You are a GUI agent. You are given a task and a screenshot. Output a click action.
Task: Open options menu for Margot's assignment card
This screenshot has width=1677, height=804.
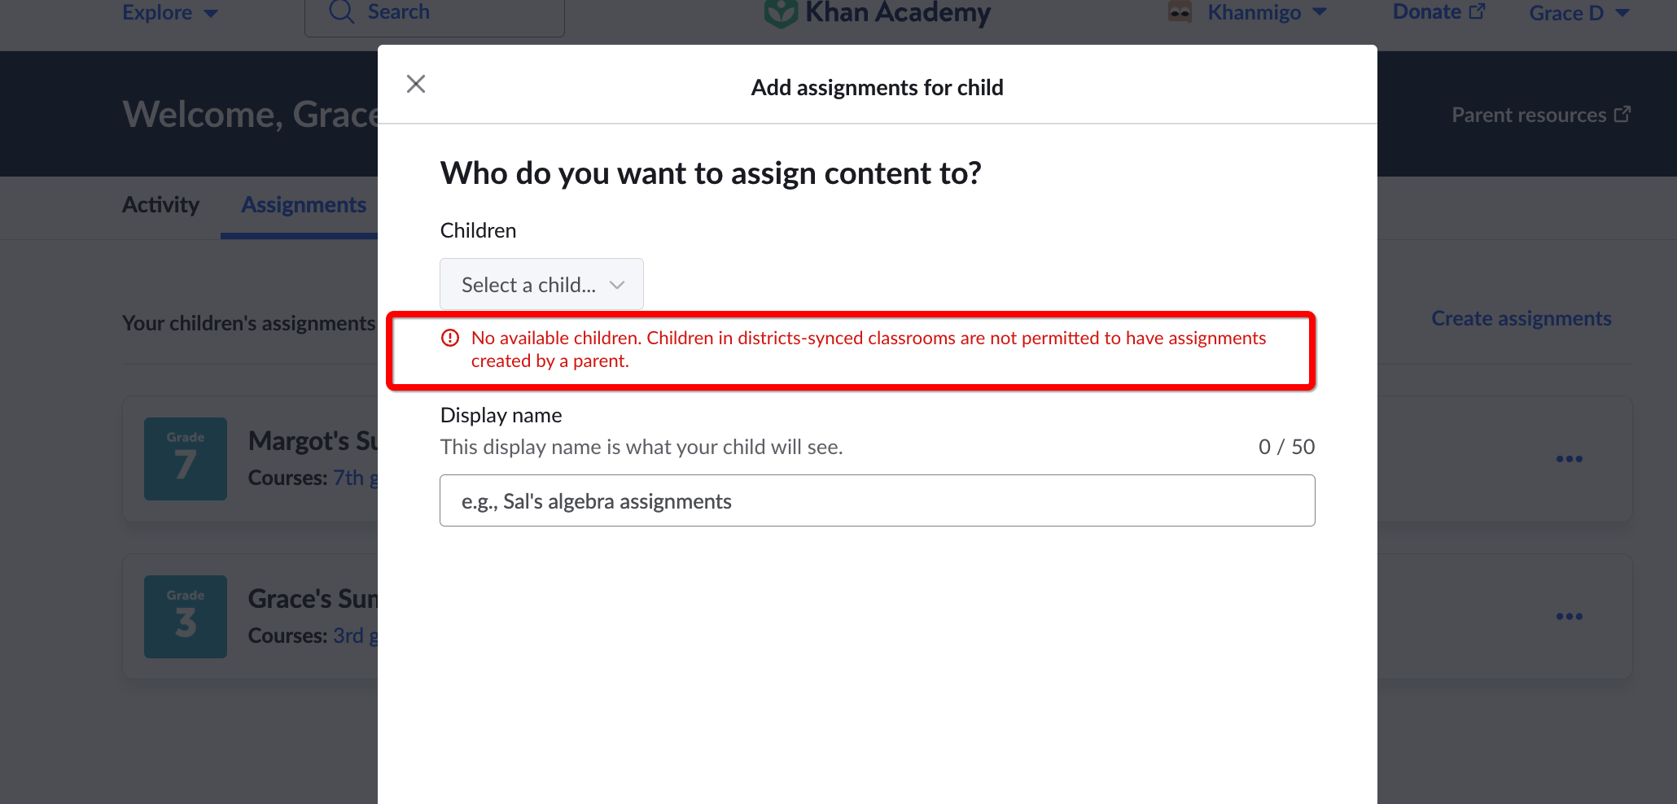(x=1569, y=459)
